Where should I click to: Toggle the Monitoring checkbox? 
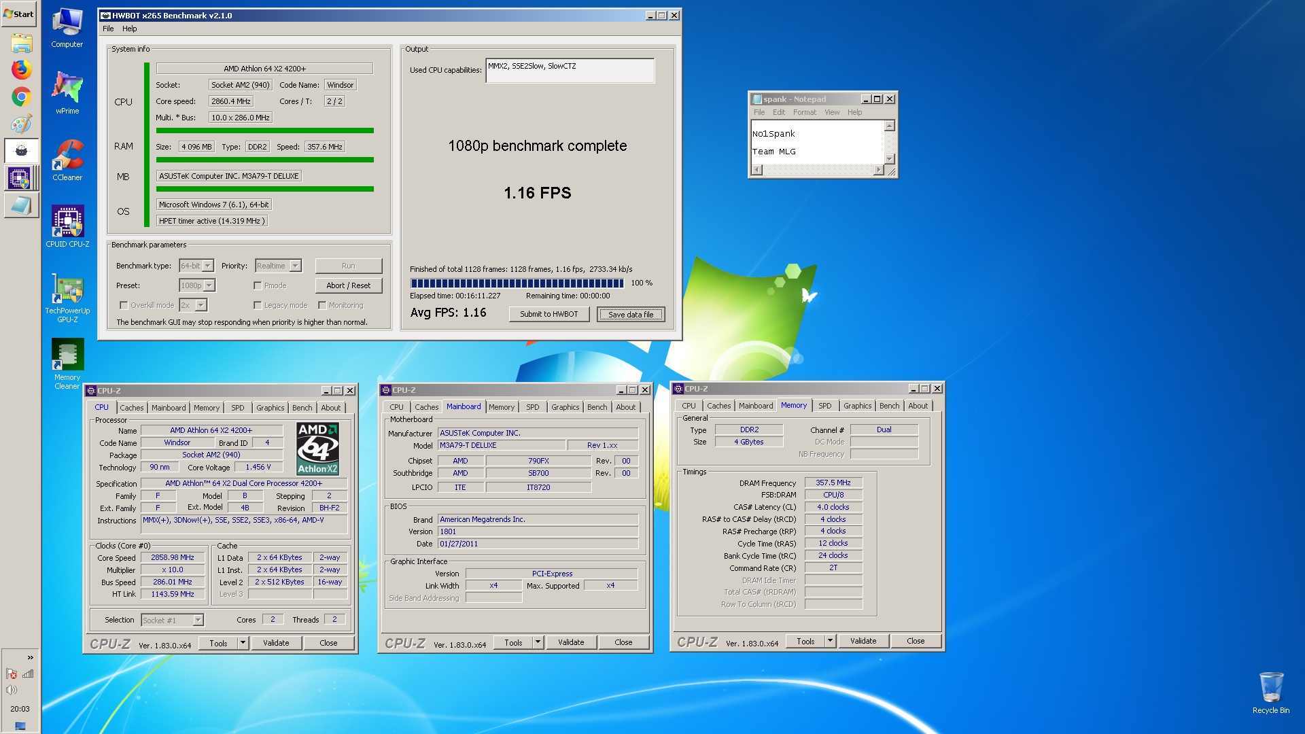(322, 305)
